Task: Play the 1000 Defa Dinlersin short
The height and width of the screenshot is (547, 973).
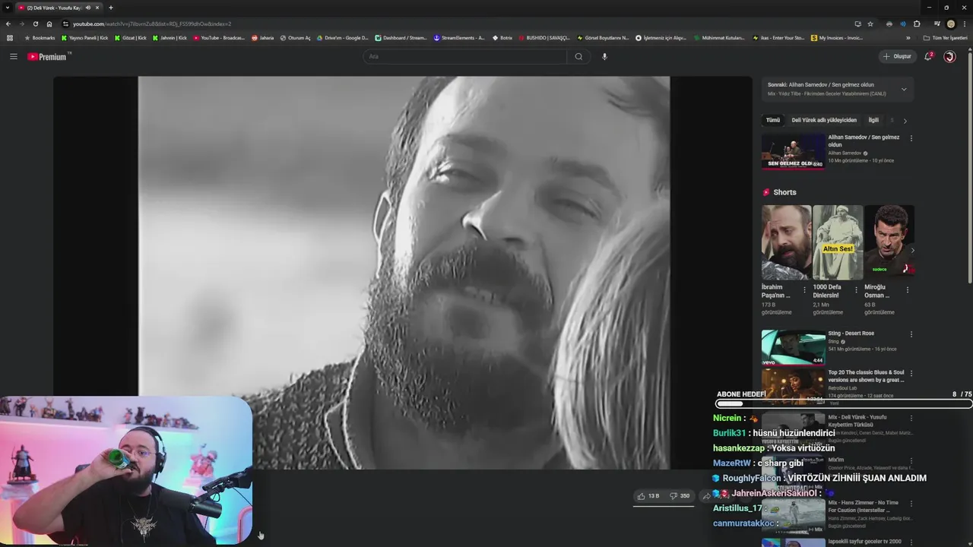Action: coord(837,242)
